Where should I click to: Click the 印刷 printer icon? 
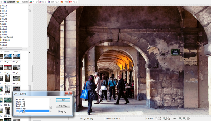point(62,2)
